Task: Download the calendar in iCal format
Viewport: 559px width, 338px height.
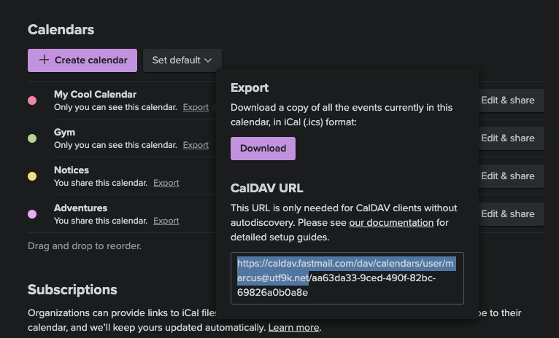Action: (263, 149)
